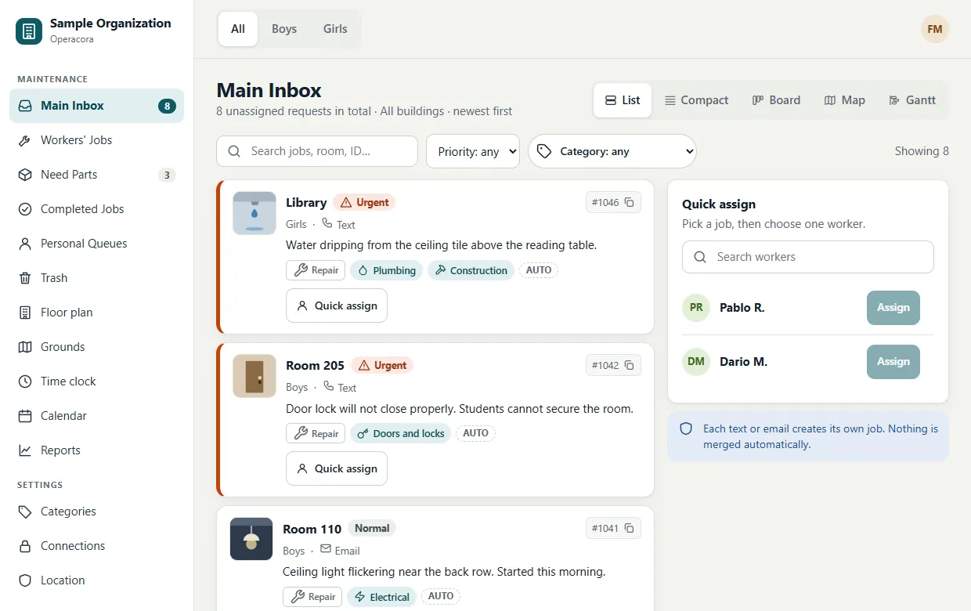Click the Repair tag on Library job
This screenshot has height=611, width=971.
316,270
